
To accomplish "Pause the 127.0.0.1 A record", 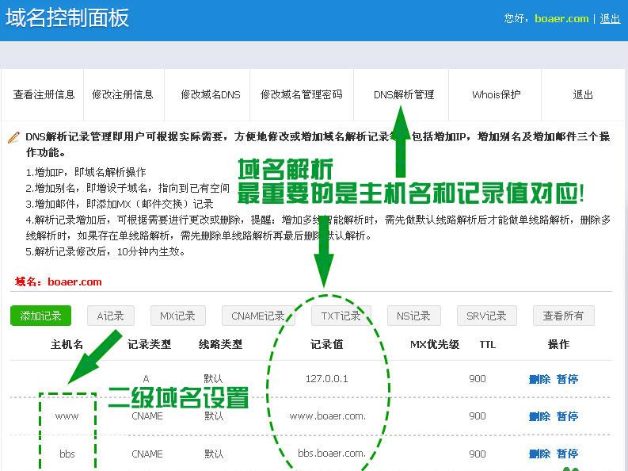I will coord(567,379).
